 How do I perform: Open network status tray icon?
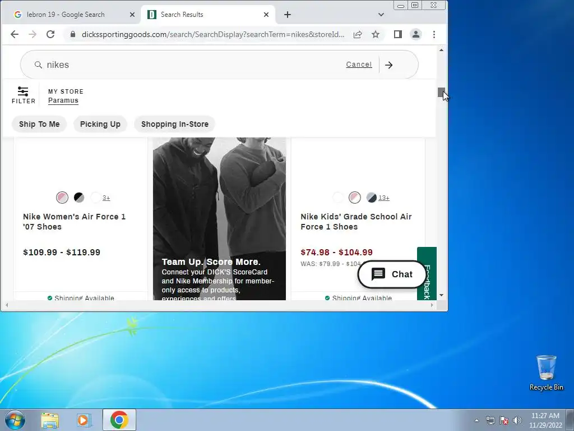click(490, 420)
